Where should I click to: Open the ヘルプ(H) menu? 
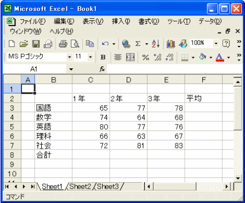pos(62,32)
